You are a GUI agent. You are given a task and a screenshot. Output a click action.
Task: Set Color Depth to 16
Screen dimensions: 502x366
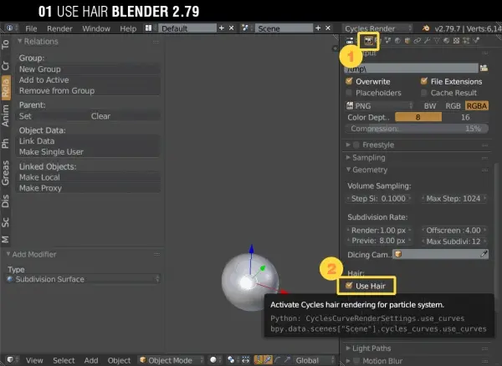pyautogui.click(x=465, y=117)
